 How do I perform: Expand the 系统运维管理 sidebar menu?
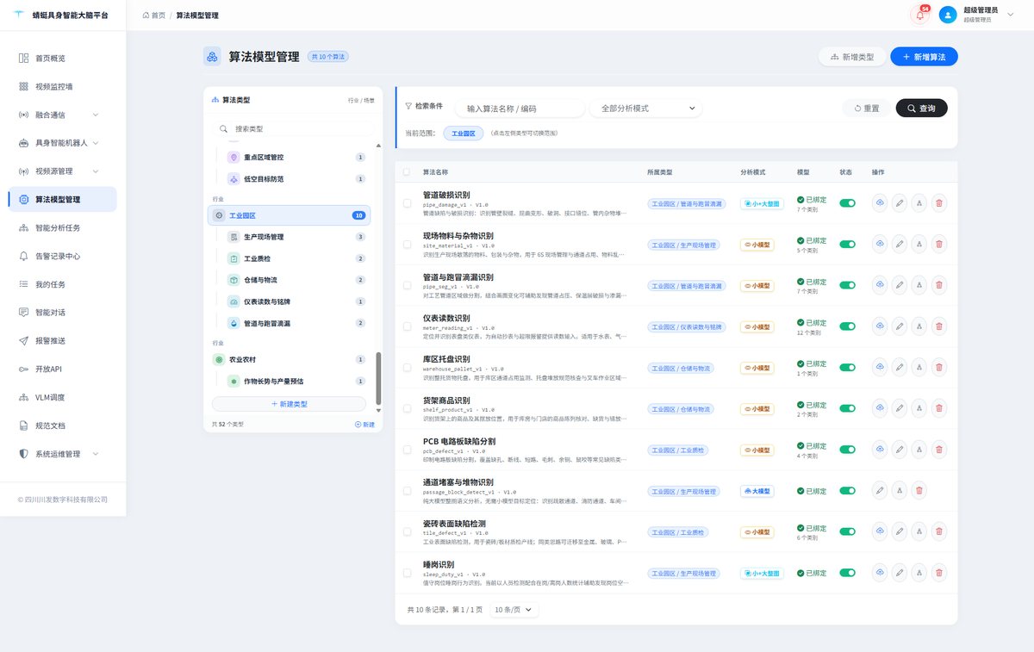[62, 454]
